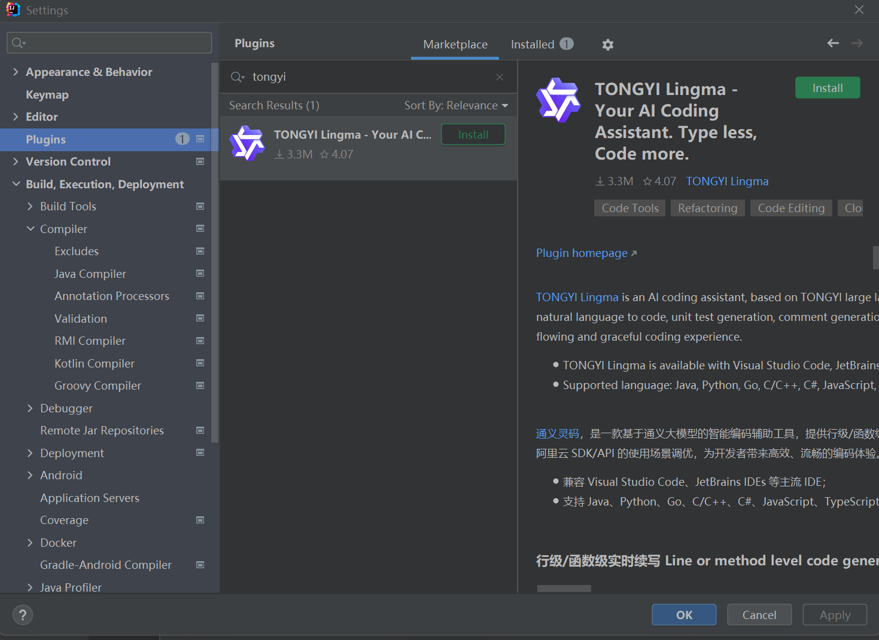Focus the plugin search field containing tongyi

tap(368, 77)
